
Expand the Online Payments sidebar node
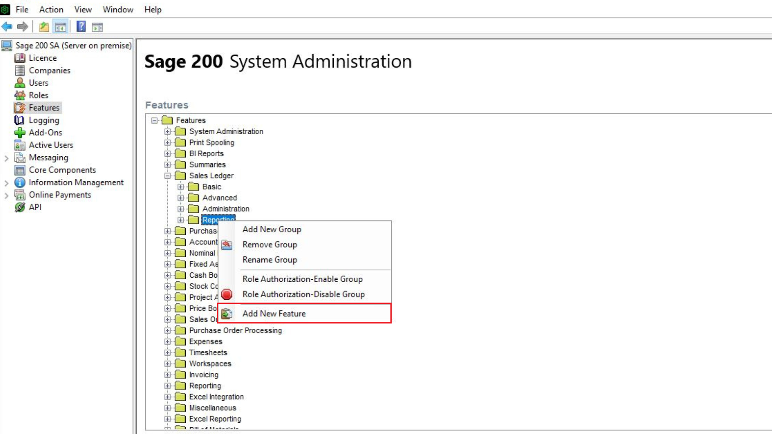point(6,195)
